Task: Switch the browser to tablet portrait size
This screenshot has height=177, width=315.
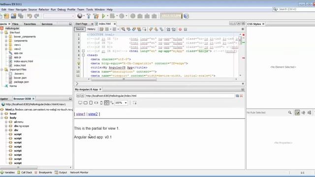Action: [91, 103]
